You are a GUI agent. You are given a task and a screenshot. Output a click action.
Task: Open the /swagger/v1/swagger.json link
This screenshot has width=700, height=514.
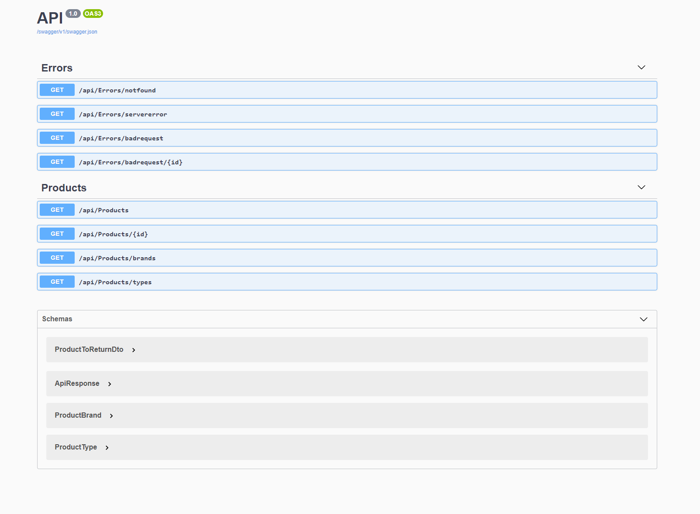67,32
